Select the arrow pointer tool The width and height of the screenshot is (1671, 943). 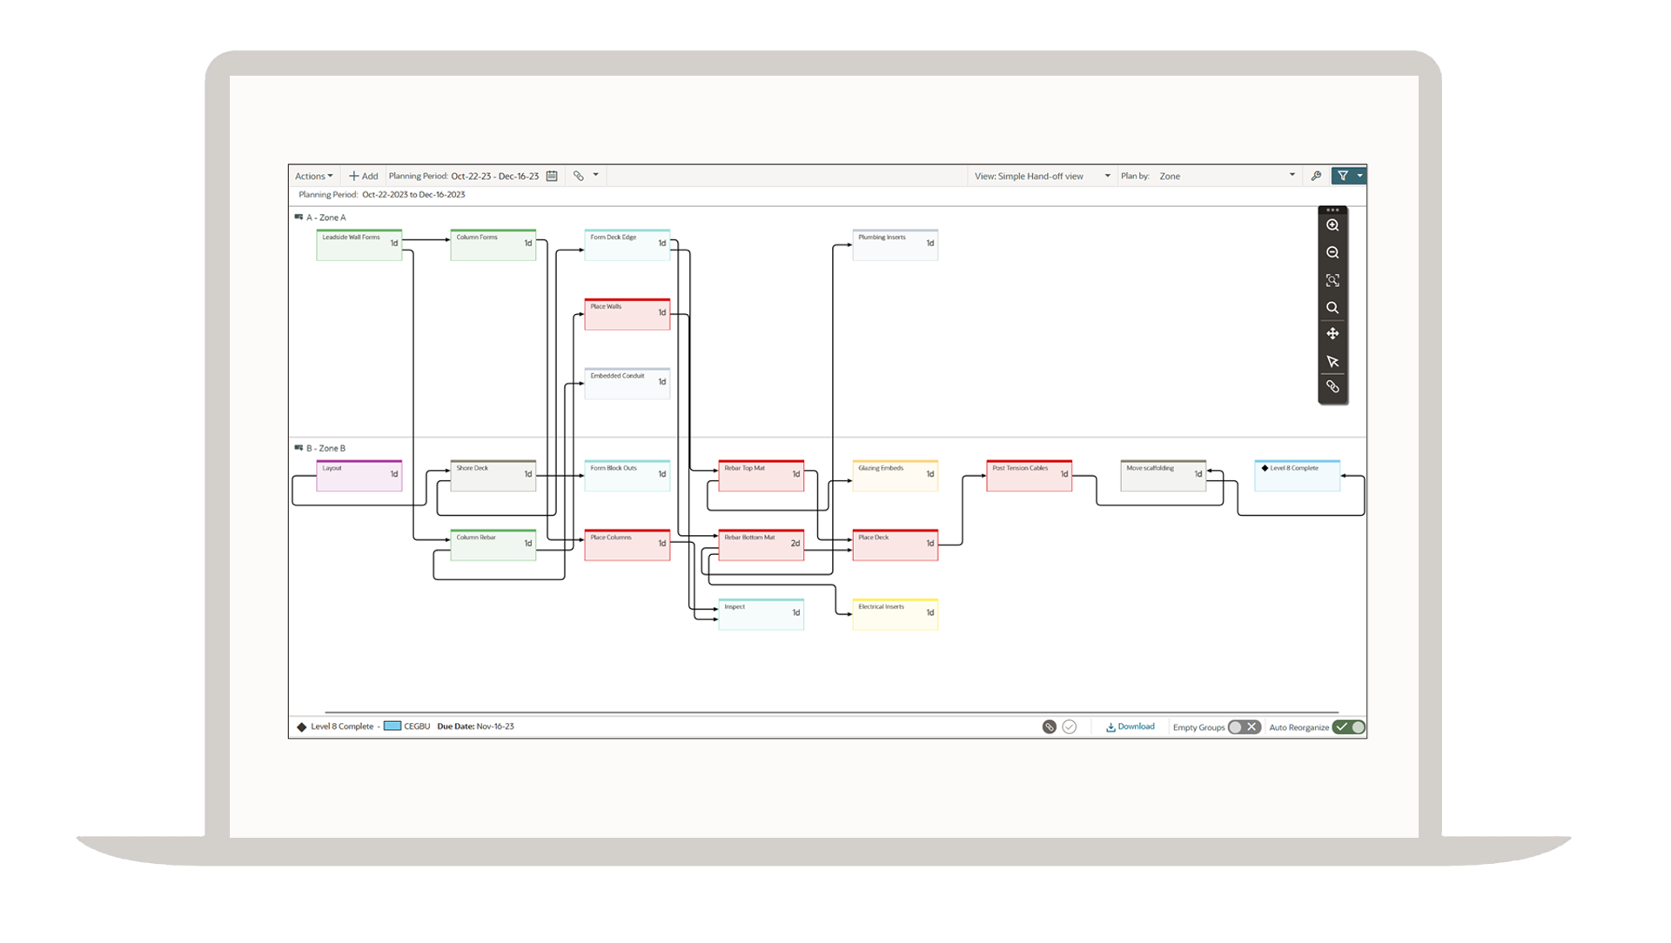coord(1332,361)
